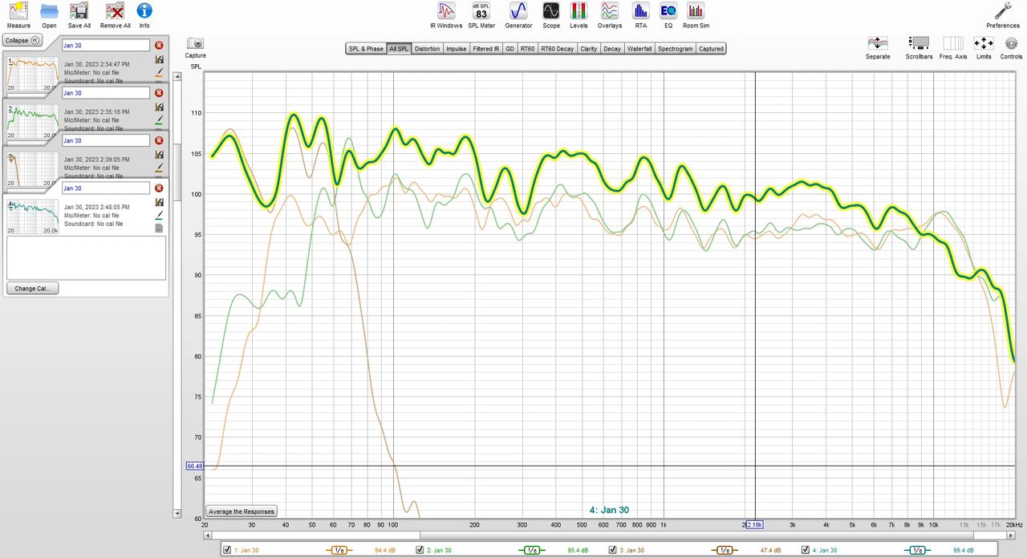The width and height of the screenshot is (1027, 558).
Task: Switch to Clarity tab
Action: pyautogui.click(x=589, y=49)
